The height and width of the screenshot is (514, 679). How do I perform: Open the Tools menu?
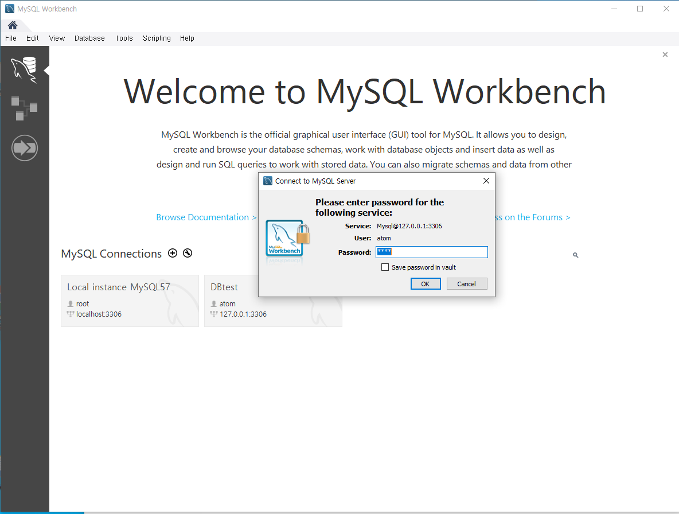tap(124, 38)
